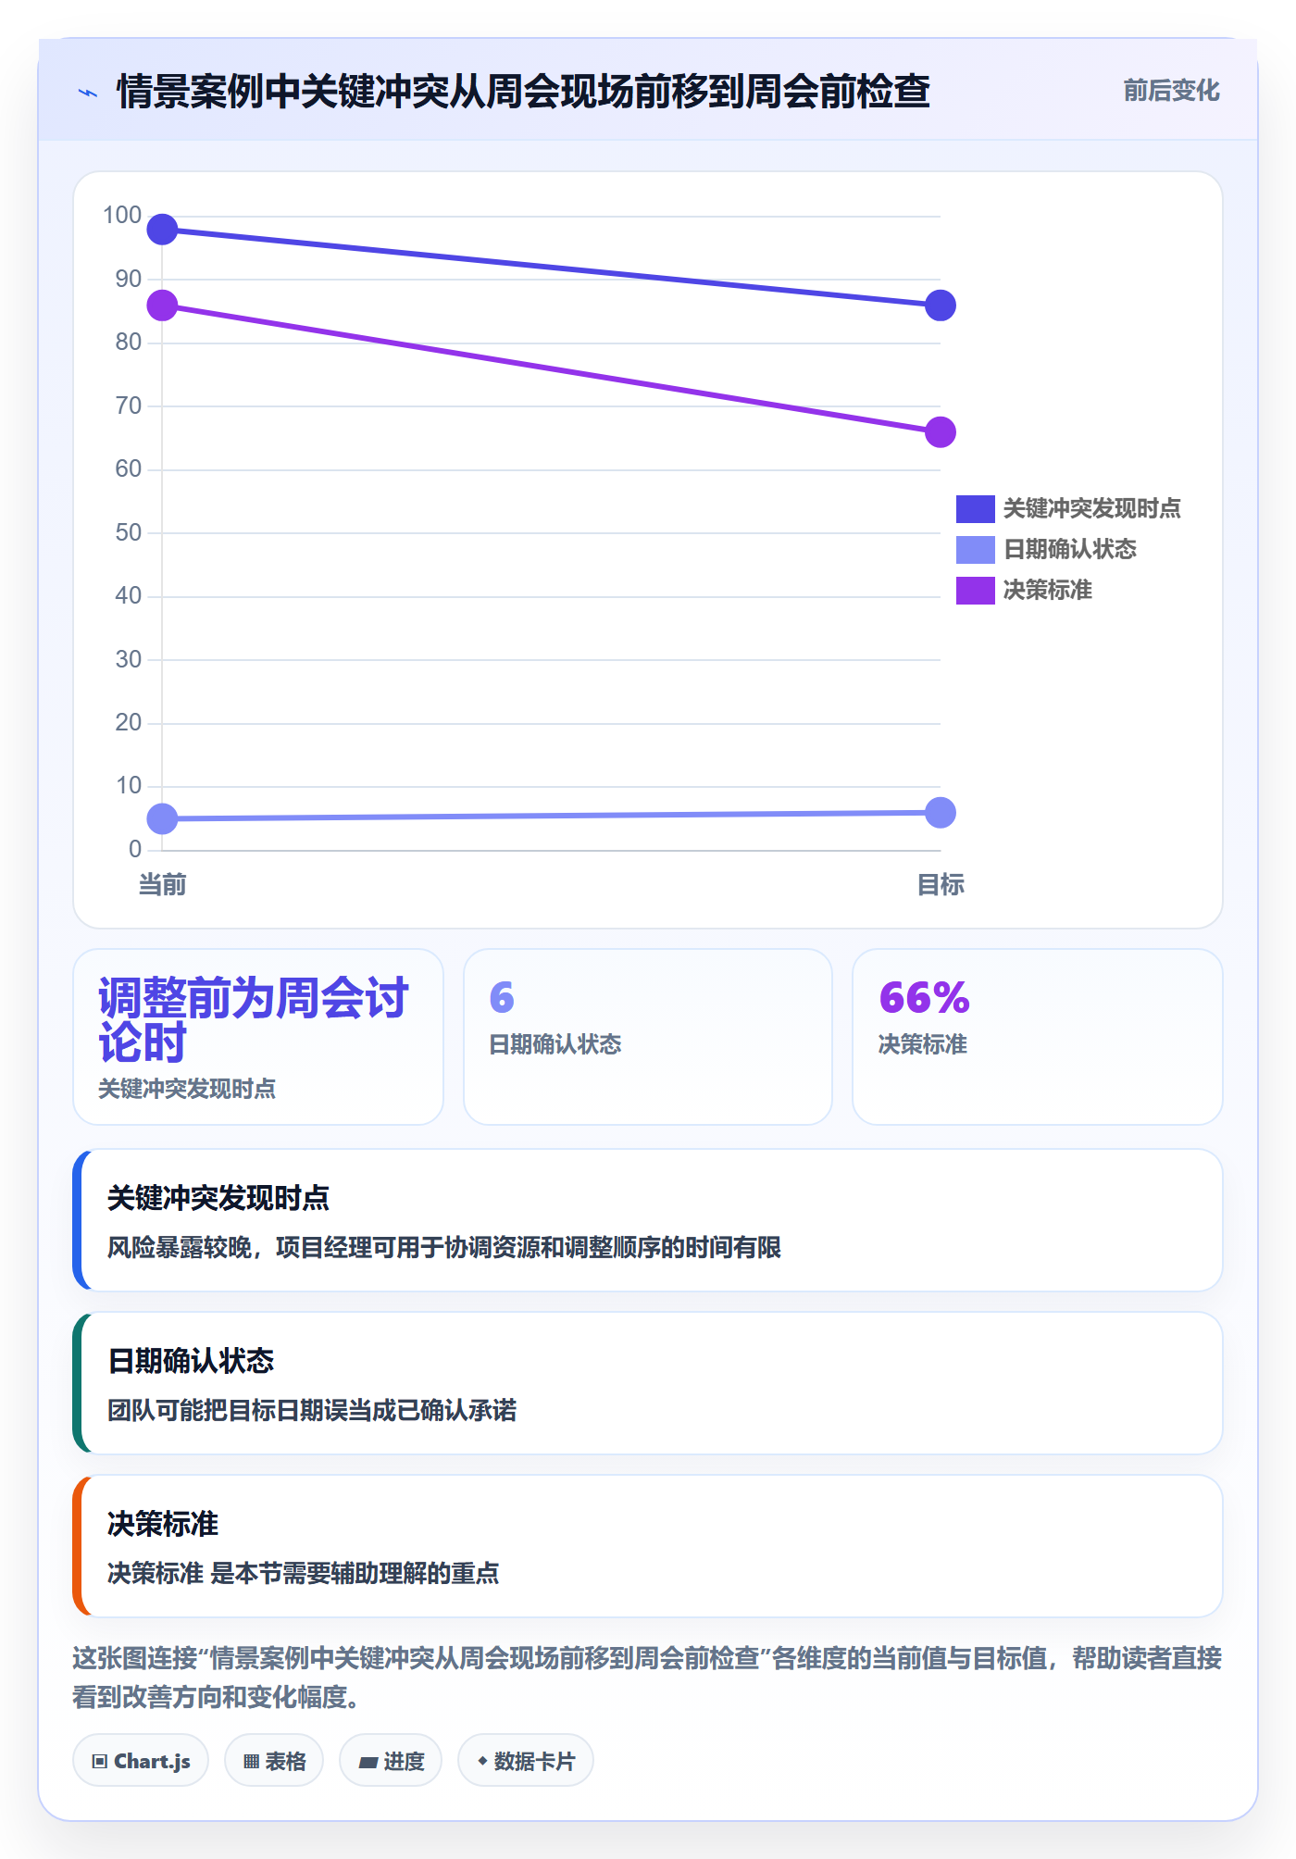Click the Chart.js tag chip
The image size is (1296, 1859).
pyautogui.click(x=141, y=1761)
